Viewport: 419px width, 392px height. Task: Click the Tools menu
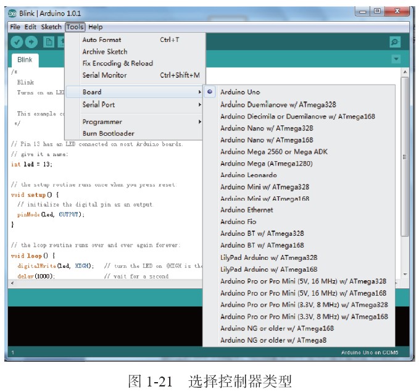75,27
